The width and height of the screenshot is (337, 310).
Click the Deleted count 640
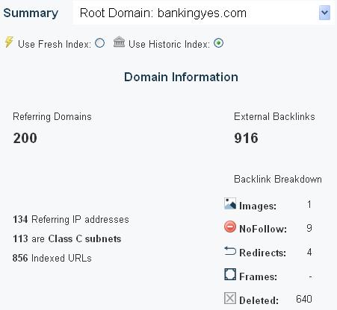click(304, 299)
